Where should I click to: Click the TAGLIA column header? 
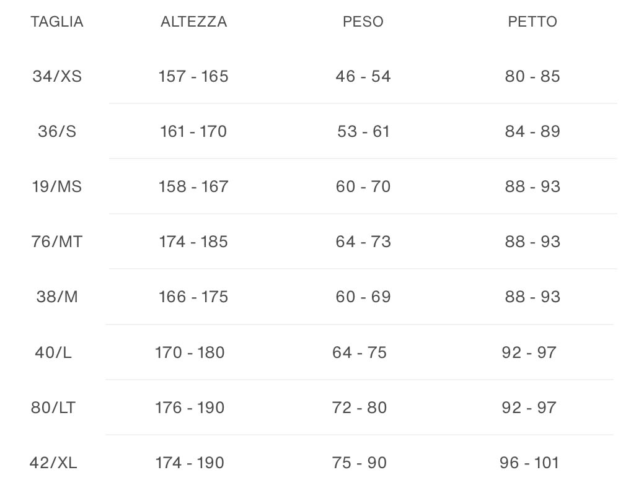click(x=57, y=22)
